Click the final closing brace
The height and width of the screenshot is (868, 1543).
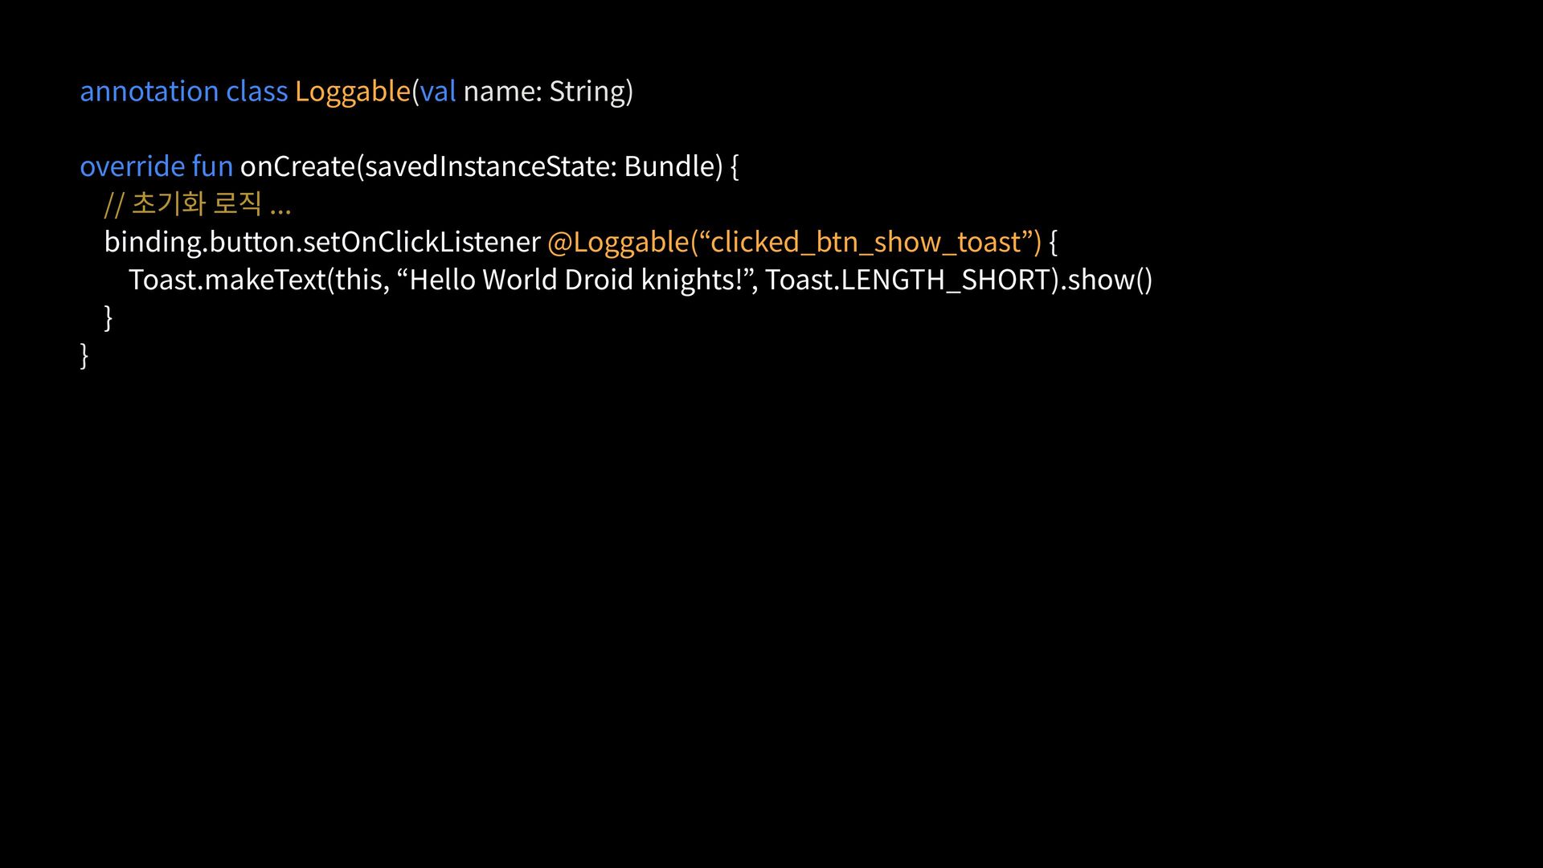coord(84,354)
